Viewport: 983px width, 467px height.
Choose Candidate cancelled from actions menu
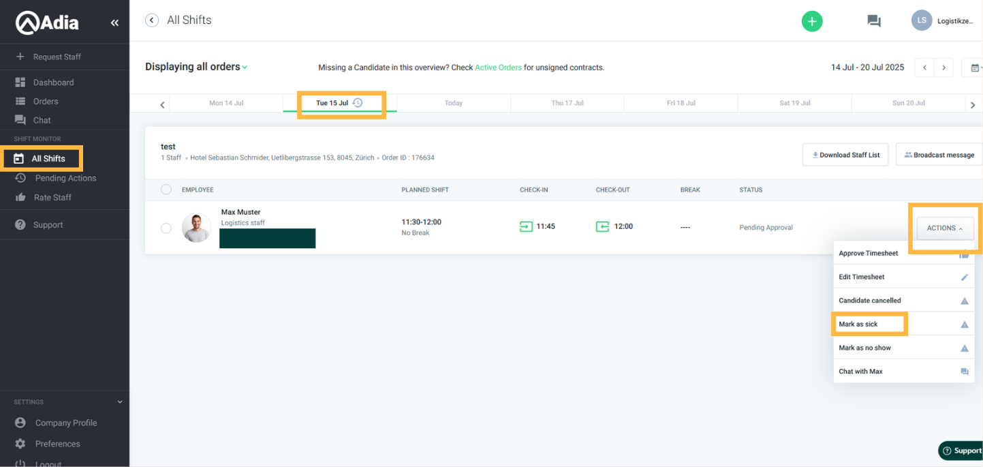coord(904,301)
